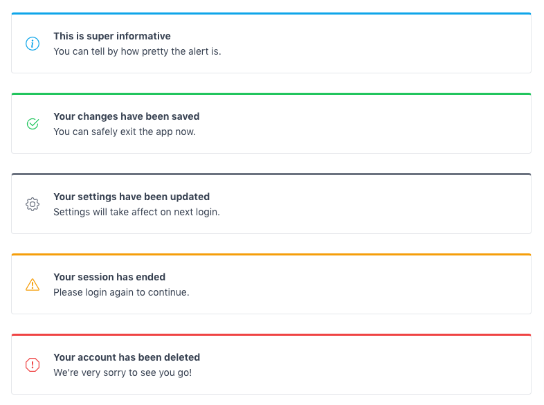Click the orange top border of warning alert
Viewport: 544px width, 405px height.
coord(271,254)
